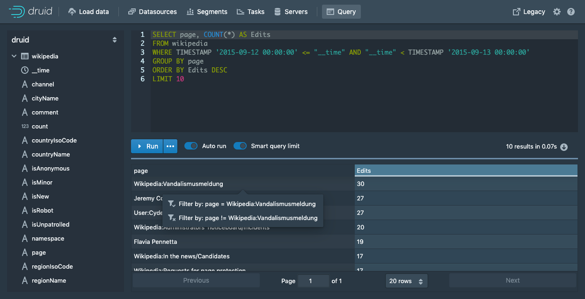Click the Previous page button
The width and height of the screenshot is (585, 299).
(x=196, y=280)
